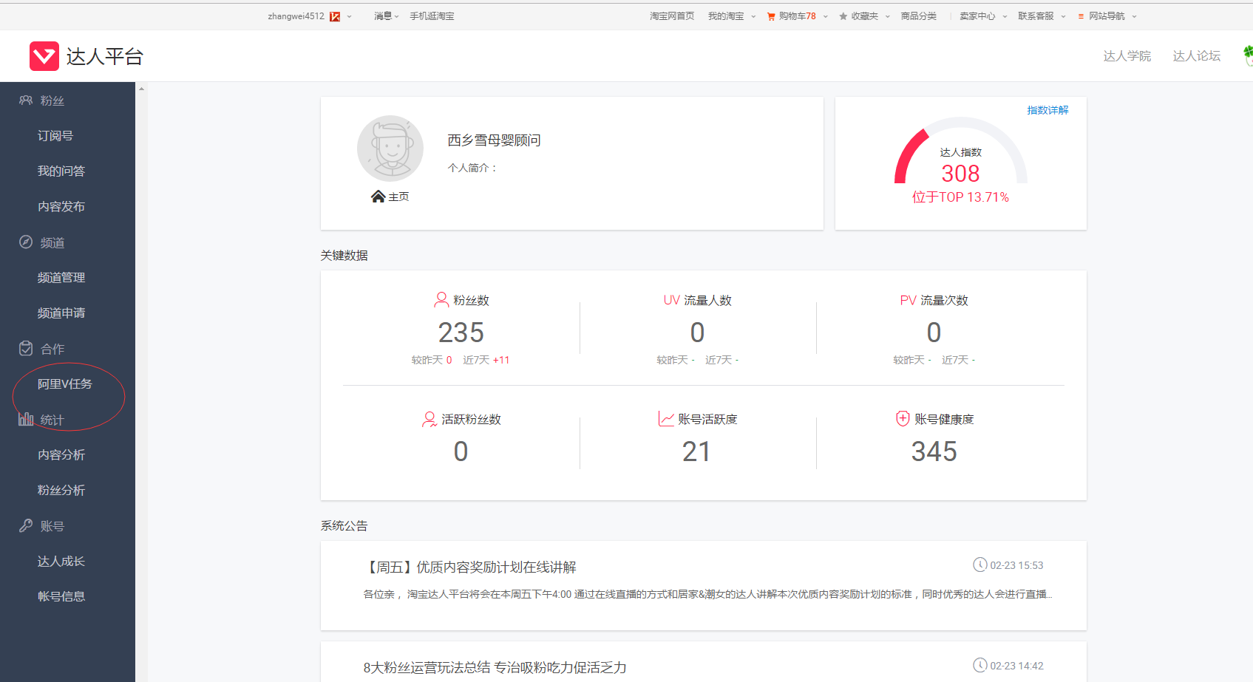This screenshot has height=682, width=1253.
Task: Click the 账号活跃度 line chart icon
Action: click(667, 419)
